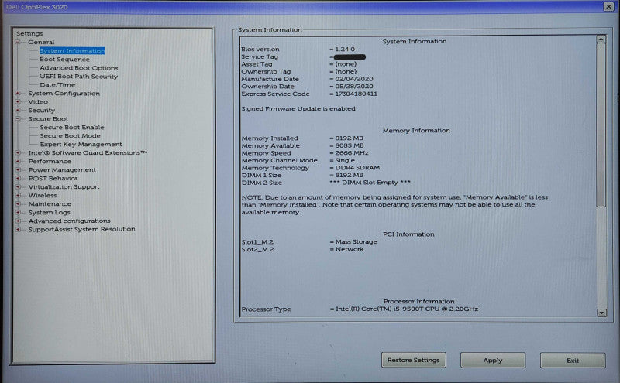Click Memory Available value 8085 MB
Image resolution: width=620 pixels, height=383 pixels.
350,145
